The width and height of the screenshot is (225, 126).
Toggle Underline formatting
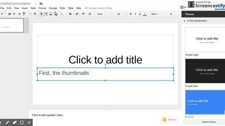(x=140, y=14)
